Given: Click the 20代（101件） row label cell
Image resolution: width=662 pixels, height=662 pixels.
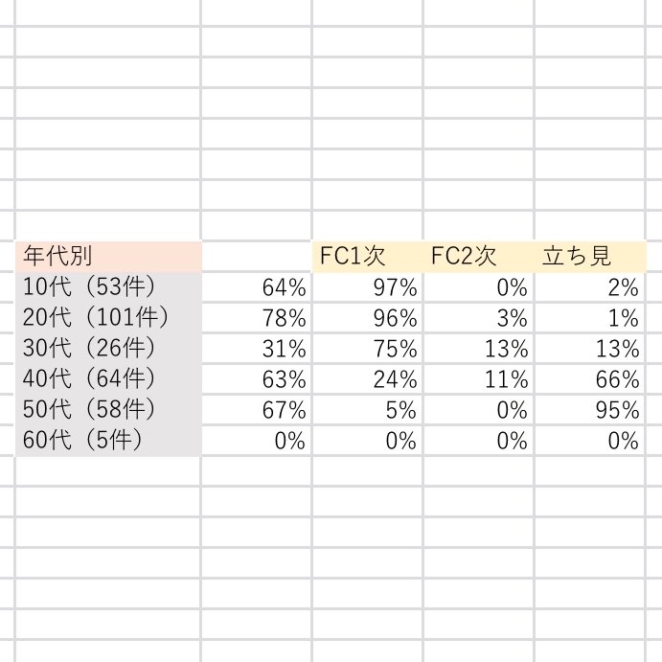Looking at the screenshot, I should click(107, 317).
